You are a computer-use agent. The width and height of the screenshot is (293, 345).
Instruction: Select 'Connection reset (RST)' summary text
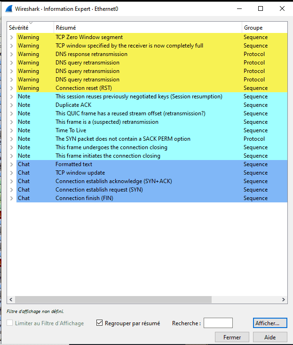[x=84, y=88]
